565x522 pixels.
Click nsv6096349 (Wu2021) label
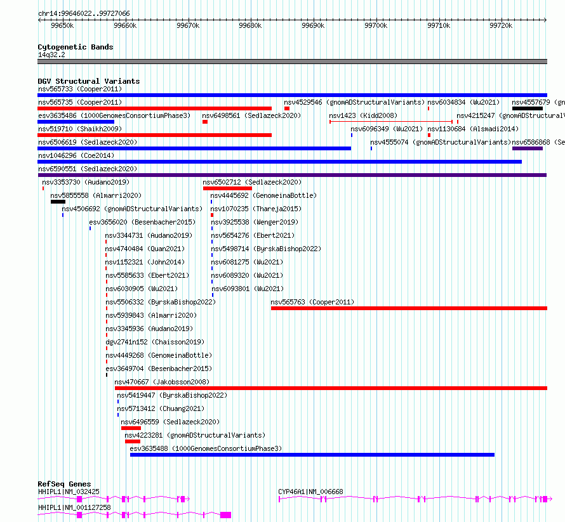click(387, 129)
